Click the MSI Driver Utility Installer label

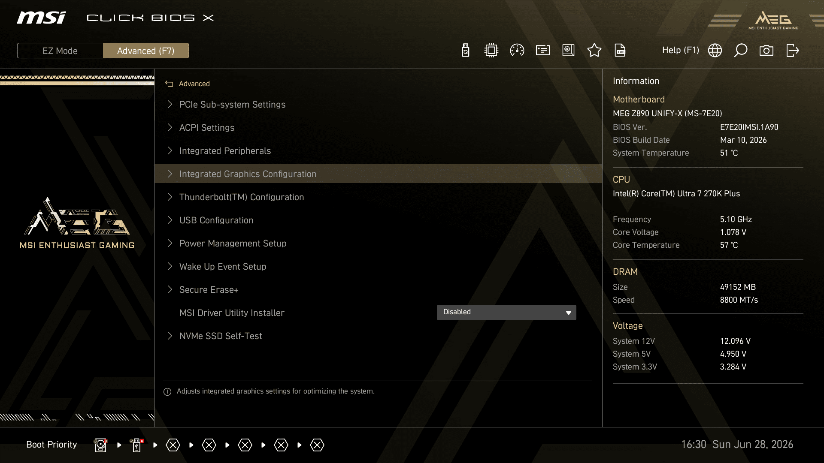tap(232, 313)
